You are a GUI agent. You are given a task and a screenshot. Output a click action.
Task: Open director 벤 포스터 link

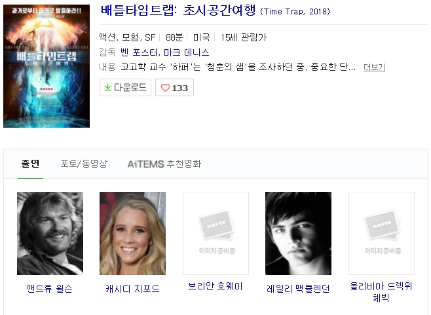[x=139, y=52]
